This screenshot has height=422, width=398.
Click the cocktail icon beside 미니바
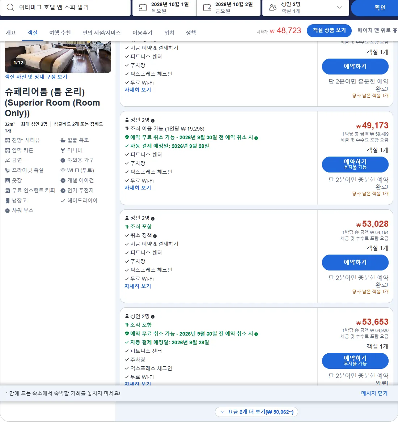pos(63,150)
